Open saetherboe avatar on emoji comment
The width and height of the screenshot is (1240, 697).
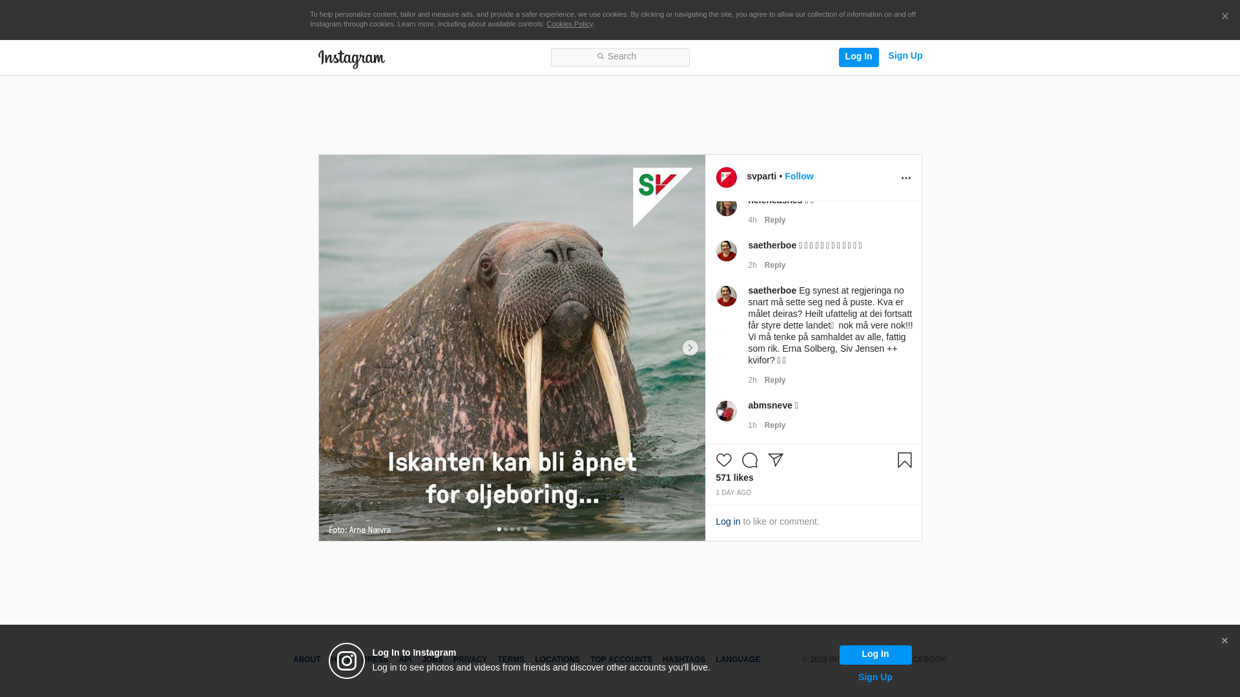pos(727,251)
